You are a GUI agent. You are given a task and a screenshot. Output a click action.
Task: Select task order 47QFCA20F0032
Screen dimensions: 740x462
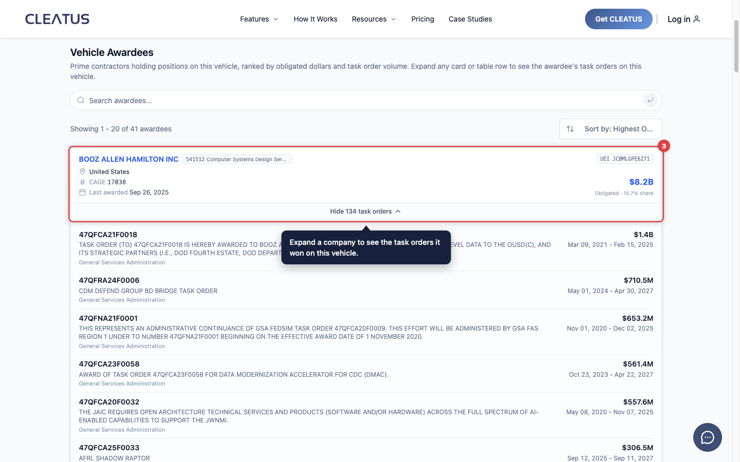tap(109, 402)
